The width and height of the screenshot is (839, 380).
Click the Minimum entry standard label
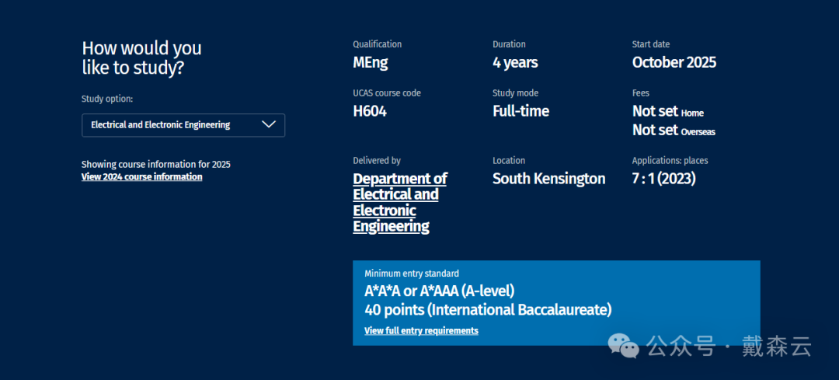[411, 274]
